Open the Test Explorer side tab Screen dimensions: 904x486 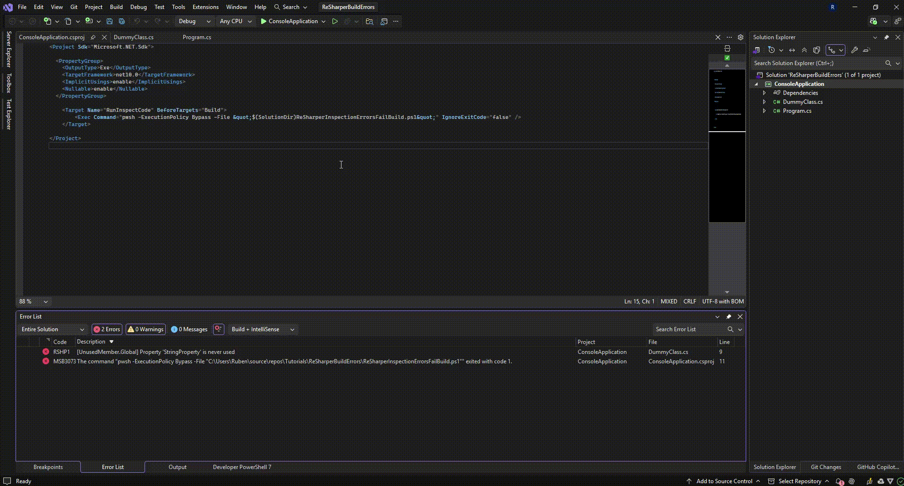pyautogui.click(x=9, y=114)
